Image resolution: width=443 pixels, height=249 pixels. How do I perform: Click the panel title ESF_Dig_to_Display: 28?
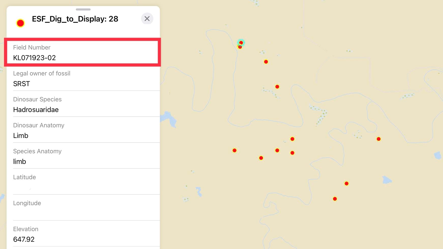coord(75,19)
